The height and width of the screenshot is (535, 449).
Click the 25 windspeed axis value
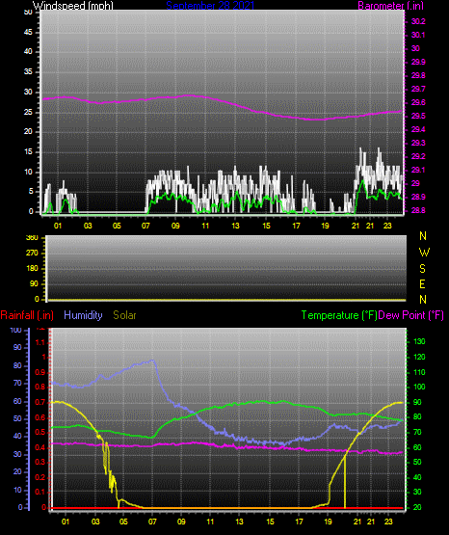click(28, 112)
